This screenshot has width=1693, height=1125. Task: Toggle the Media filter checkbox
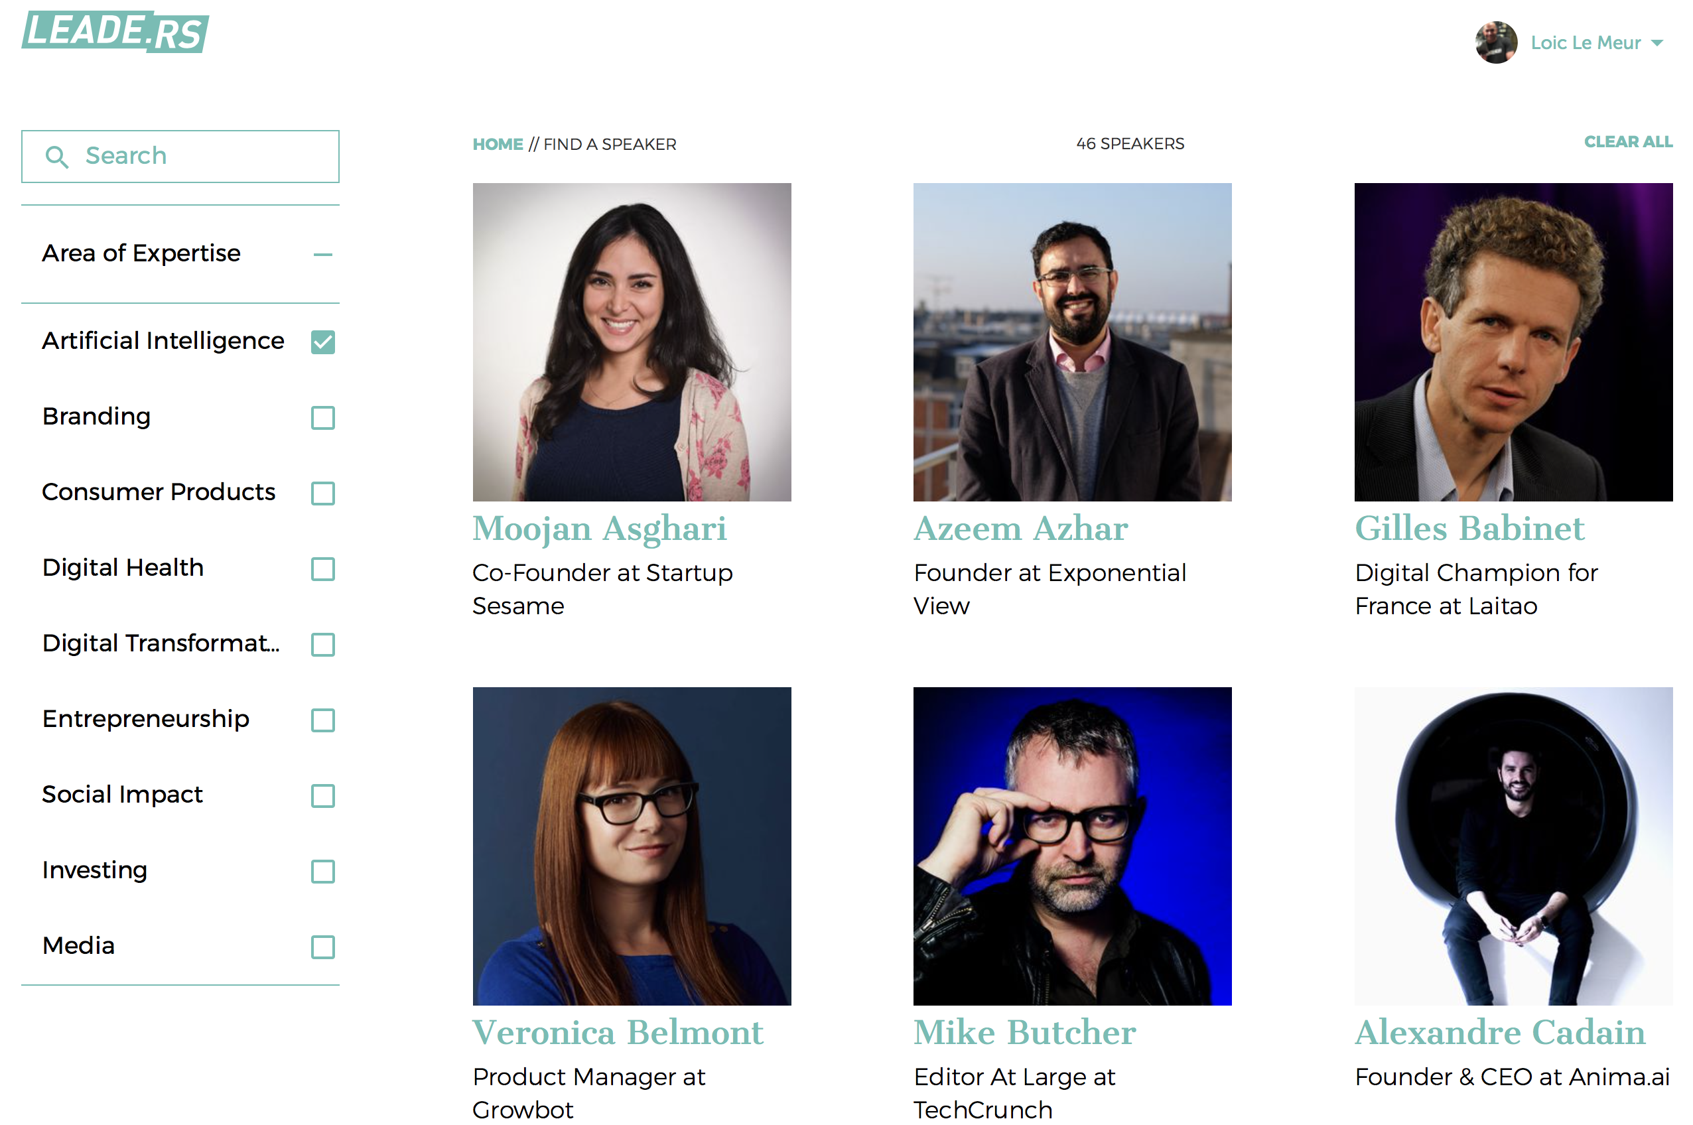click(x=323, y=947)
